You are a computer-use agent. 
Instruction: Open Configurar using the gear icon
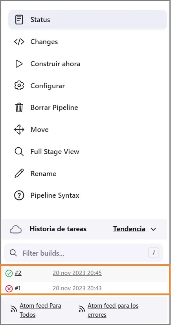point(19,85)
